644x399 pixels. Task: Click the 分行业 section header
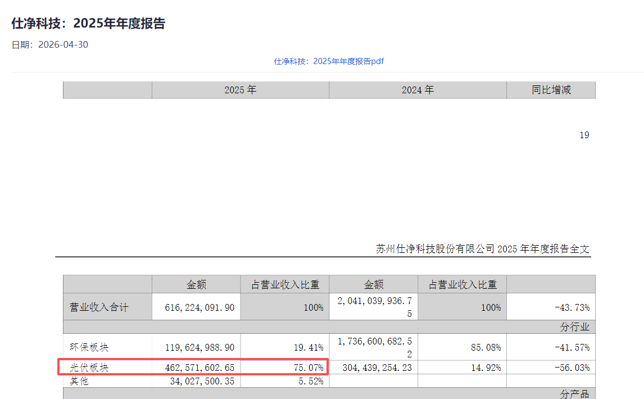574,327
